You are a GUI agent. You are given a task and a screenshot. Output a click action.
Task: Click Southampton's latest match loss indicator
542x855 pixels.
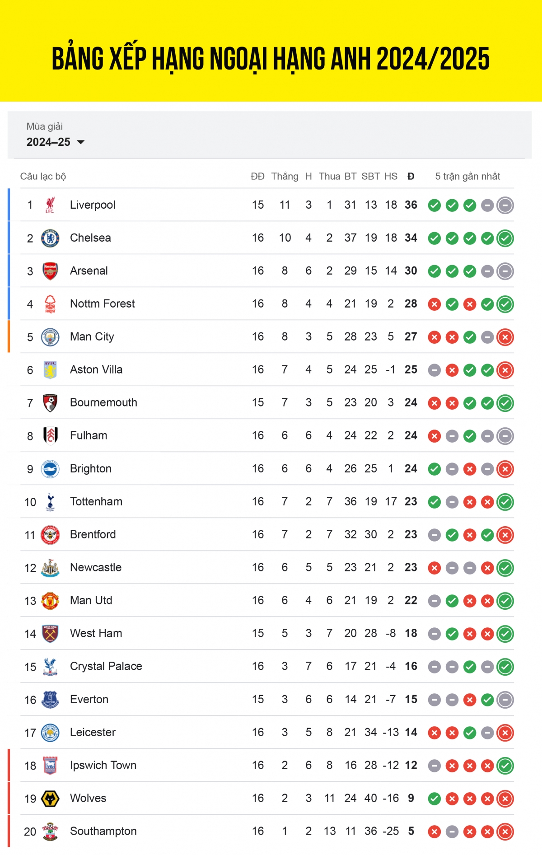[505, 832]
